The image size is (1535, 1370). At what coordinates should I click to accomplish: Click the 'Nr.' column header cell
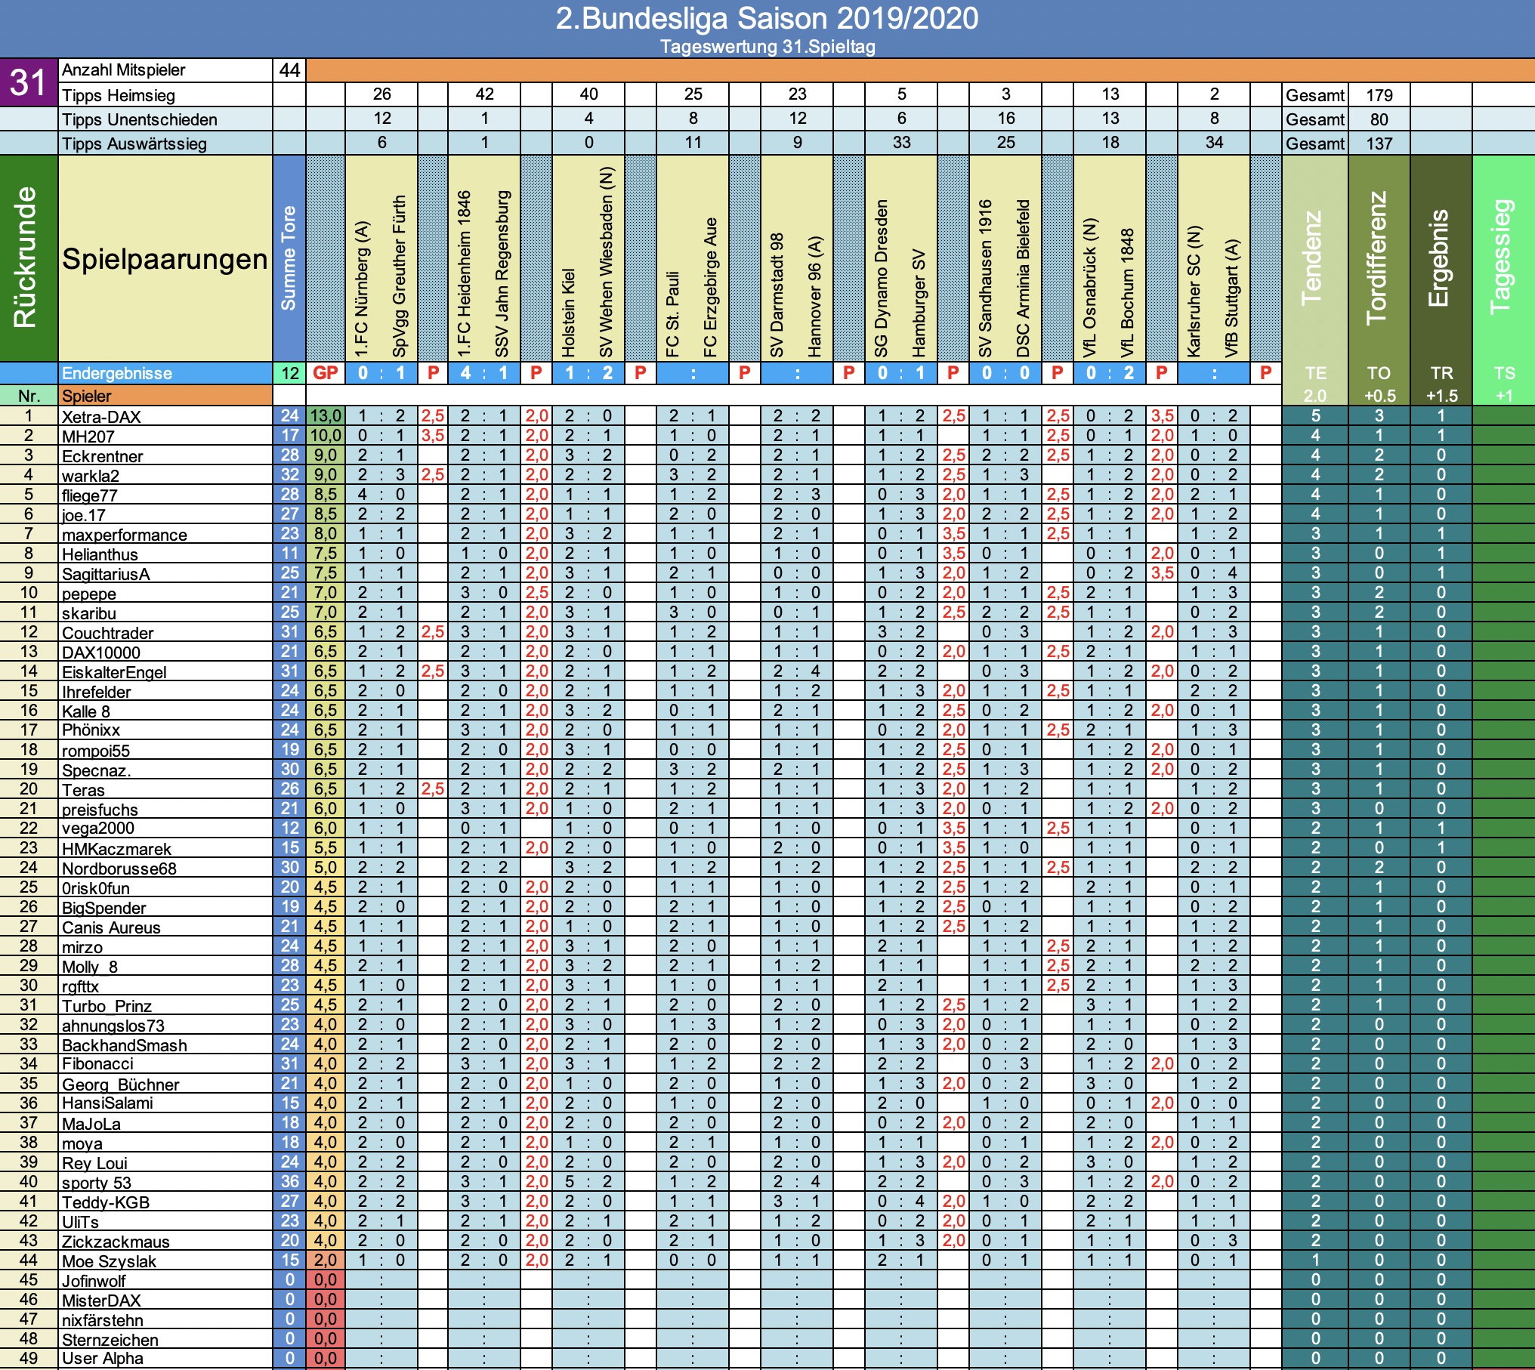click(29, 395)
